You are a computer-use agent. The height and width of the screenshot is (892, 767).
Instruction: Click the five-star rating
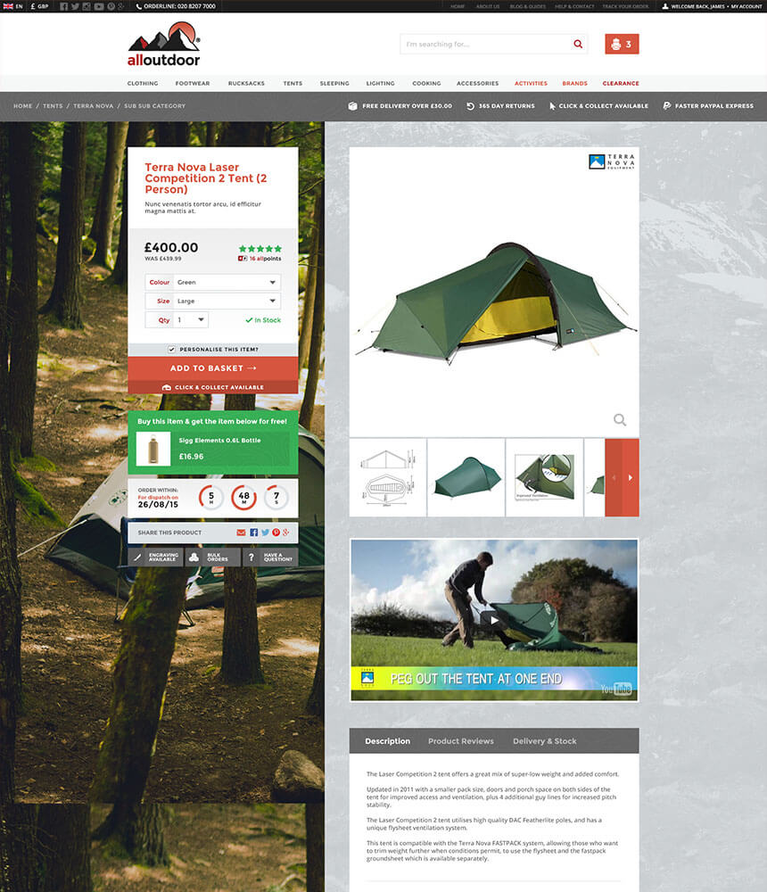(x=260, y=249)
